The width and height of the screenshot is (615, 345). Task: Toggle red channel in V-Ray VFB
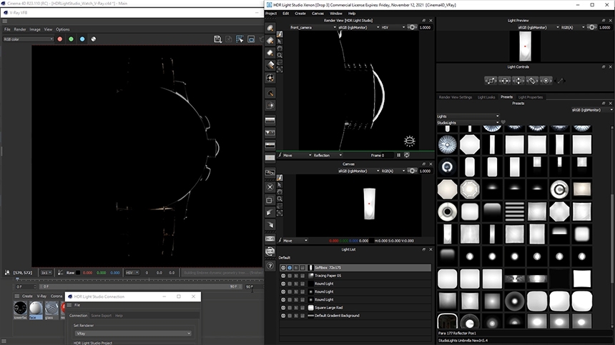click(60, 39)
